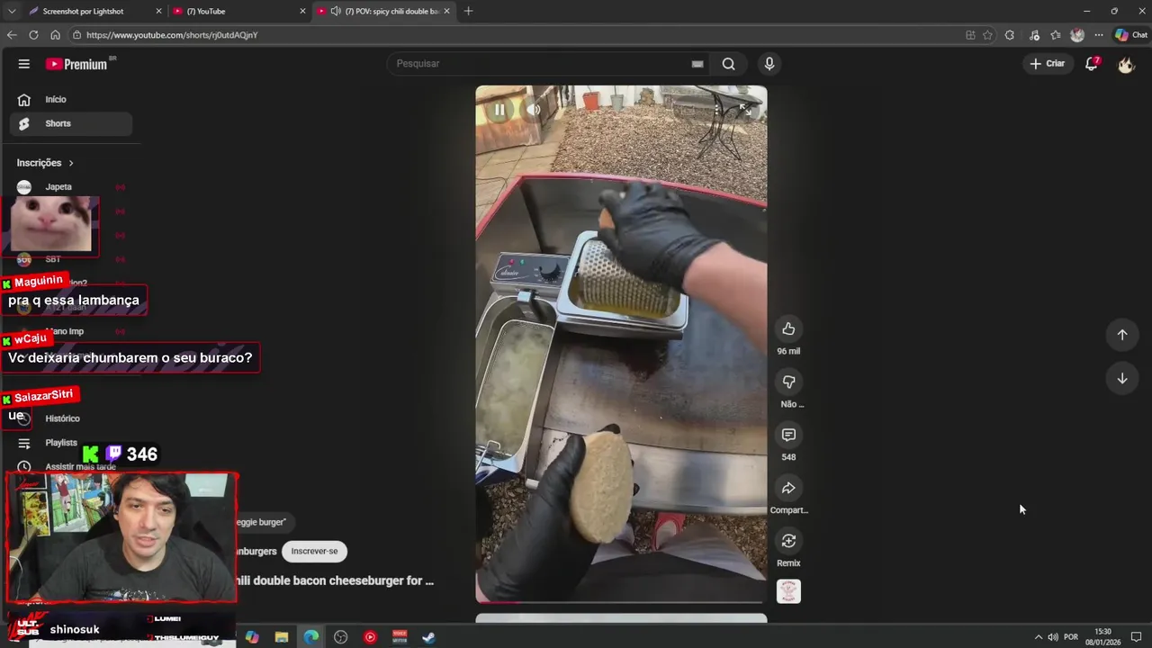Click the Pesquisar search field
Viewport: 1152px width, 648px height.
coord(540,64)
